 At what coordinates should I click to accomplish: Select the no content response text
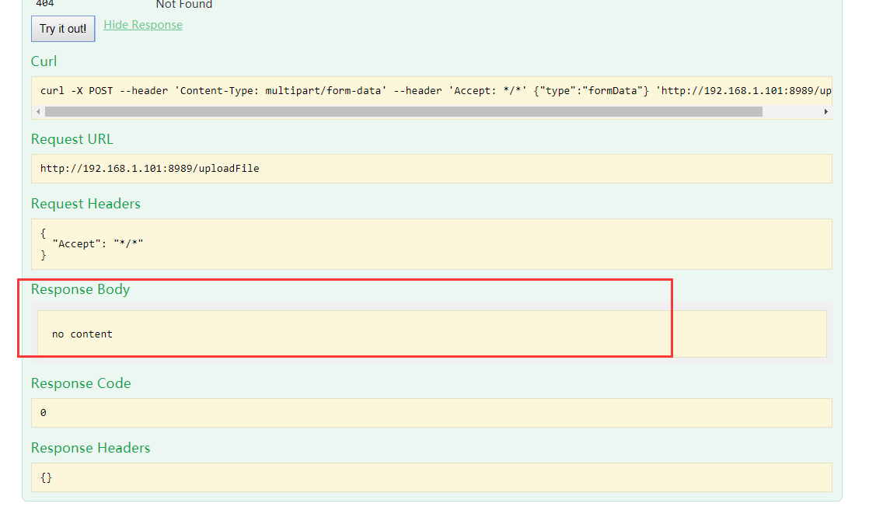81,334
